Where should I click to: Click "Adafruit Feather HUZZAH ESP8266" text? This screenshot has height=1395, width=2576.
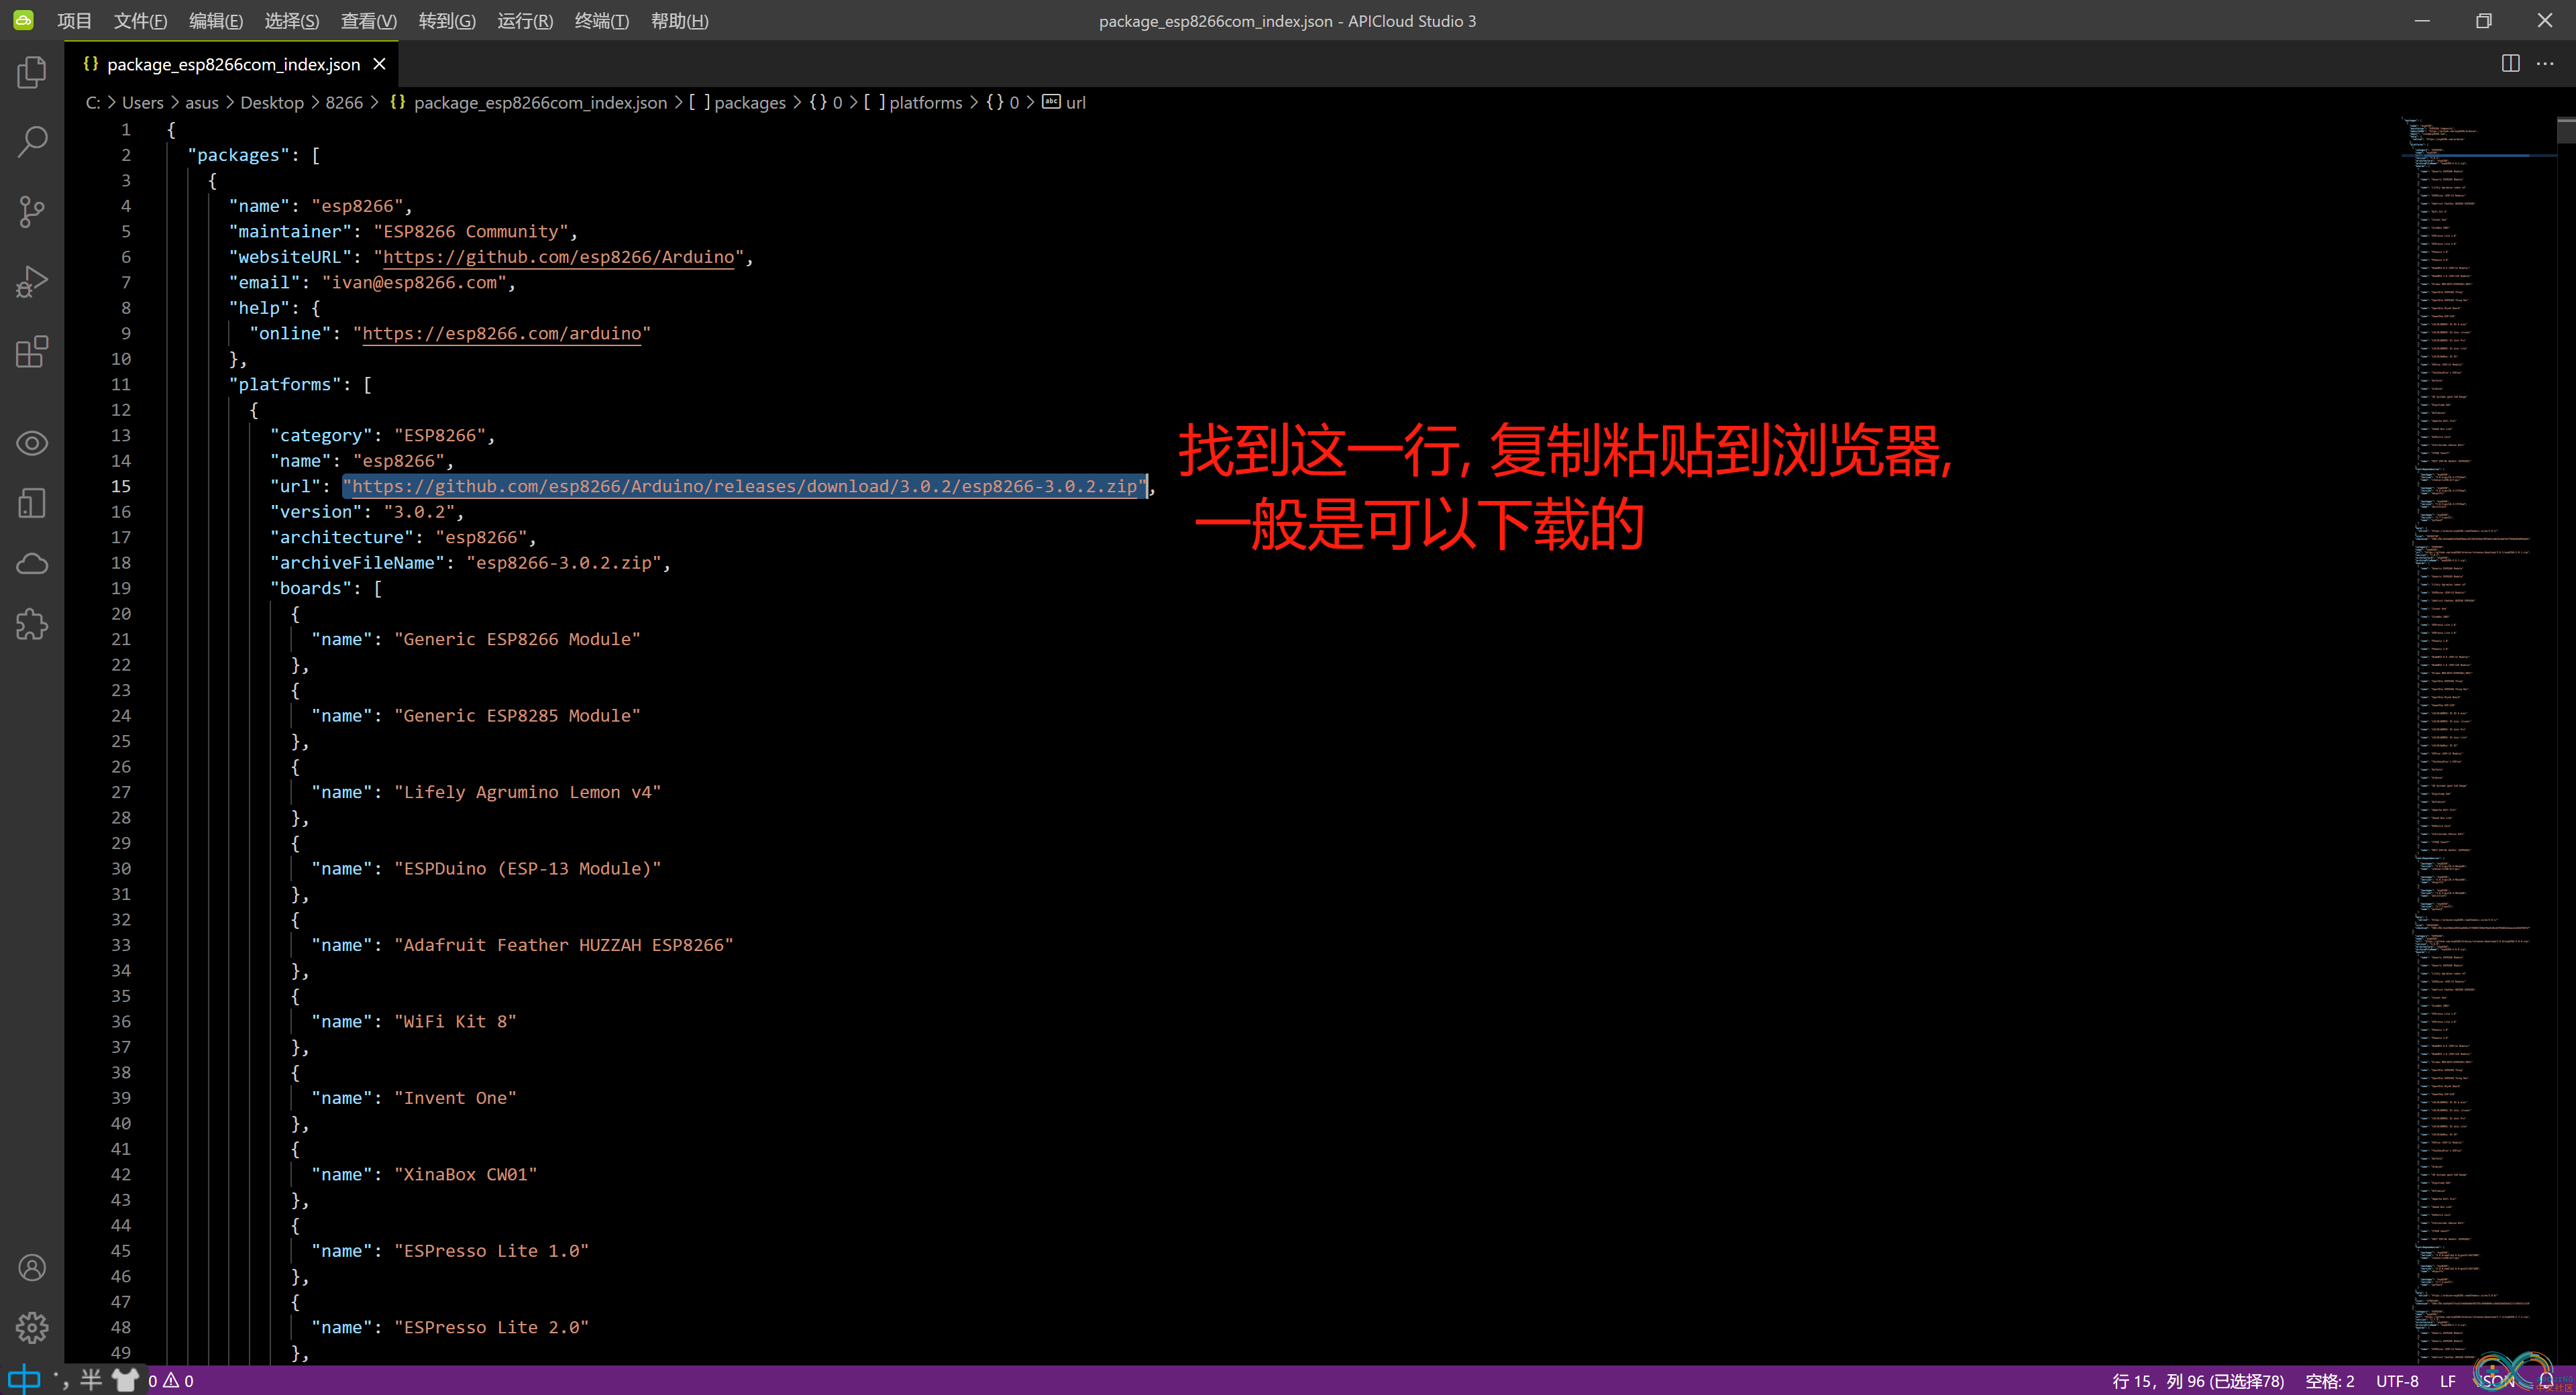coord(563,945)
